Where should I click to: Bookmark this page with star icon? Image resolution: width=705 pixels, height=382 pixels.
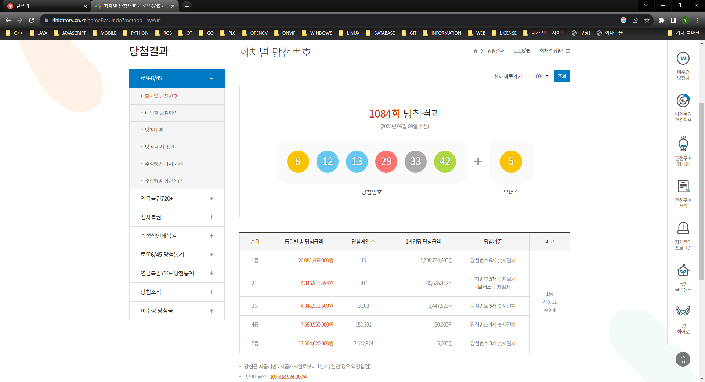point(647,20)
